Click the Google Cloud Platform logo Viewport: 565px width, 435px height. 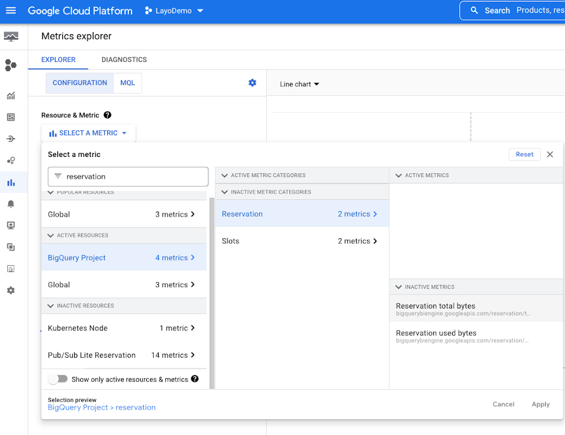coord(80,11)
